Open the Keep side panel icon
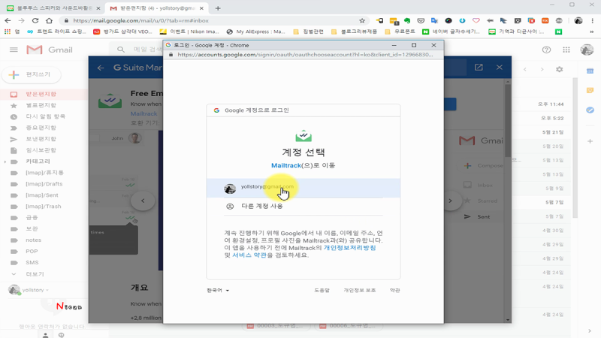Screen dimensions: 601x338 click(590, 90)
